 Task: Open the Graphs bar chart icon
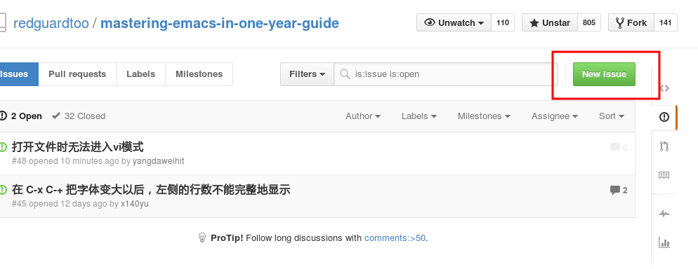[x=664, y=242]
